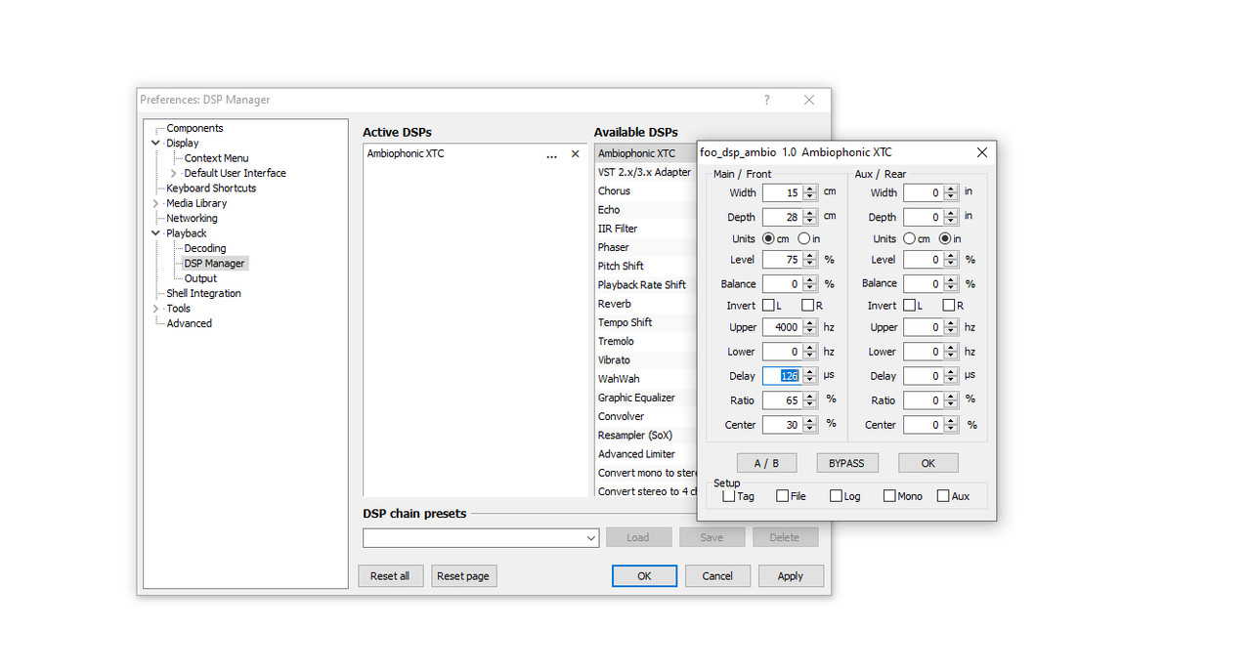1251x672 pixels.
Task: Open the DSP chain presets dropdown
Action: 591,538
